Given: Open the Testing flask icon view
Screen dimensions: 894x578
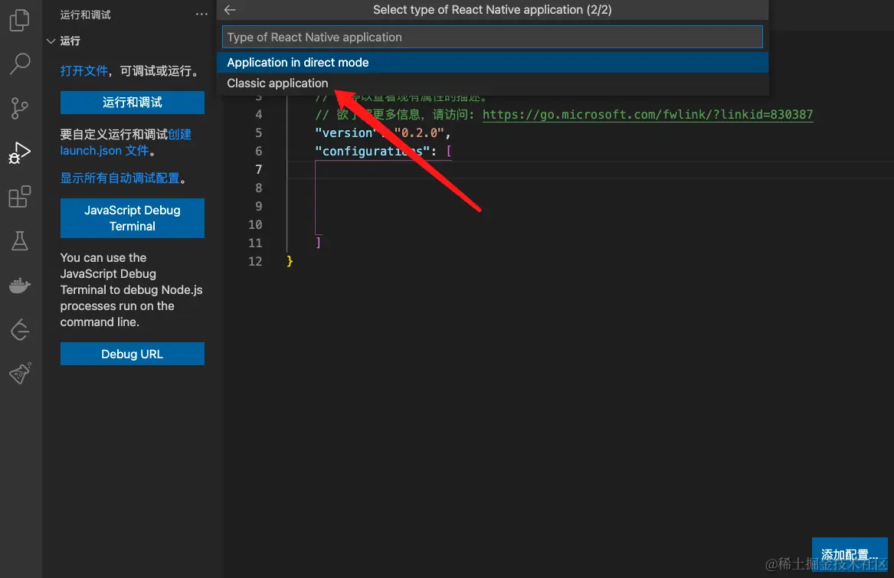Looking at the screenshot, I should click(x=20, y=241).
